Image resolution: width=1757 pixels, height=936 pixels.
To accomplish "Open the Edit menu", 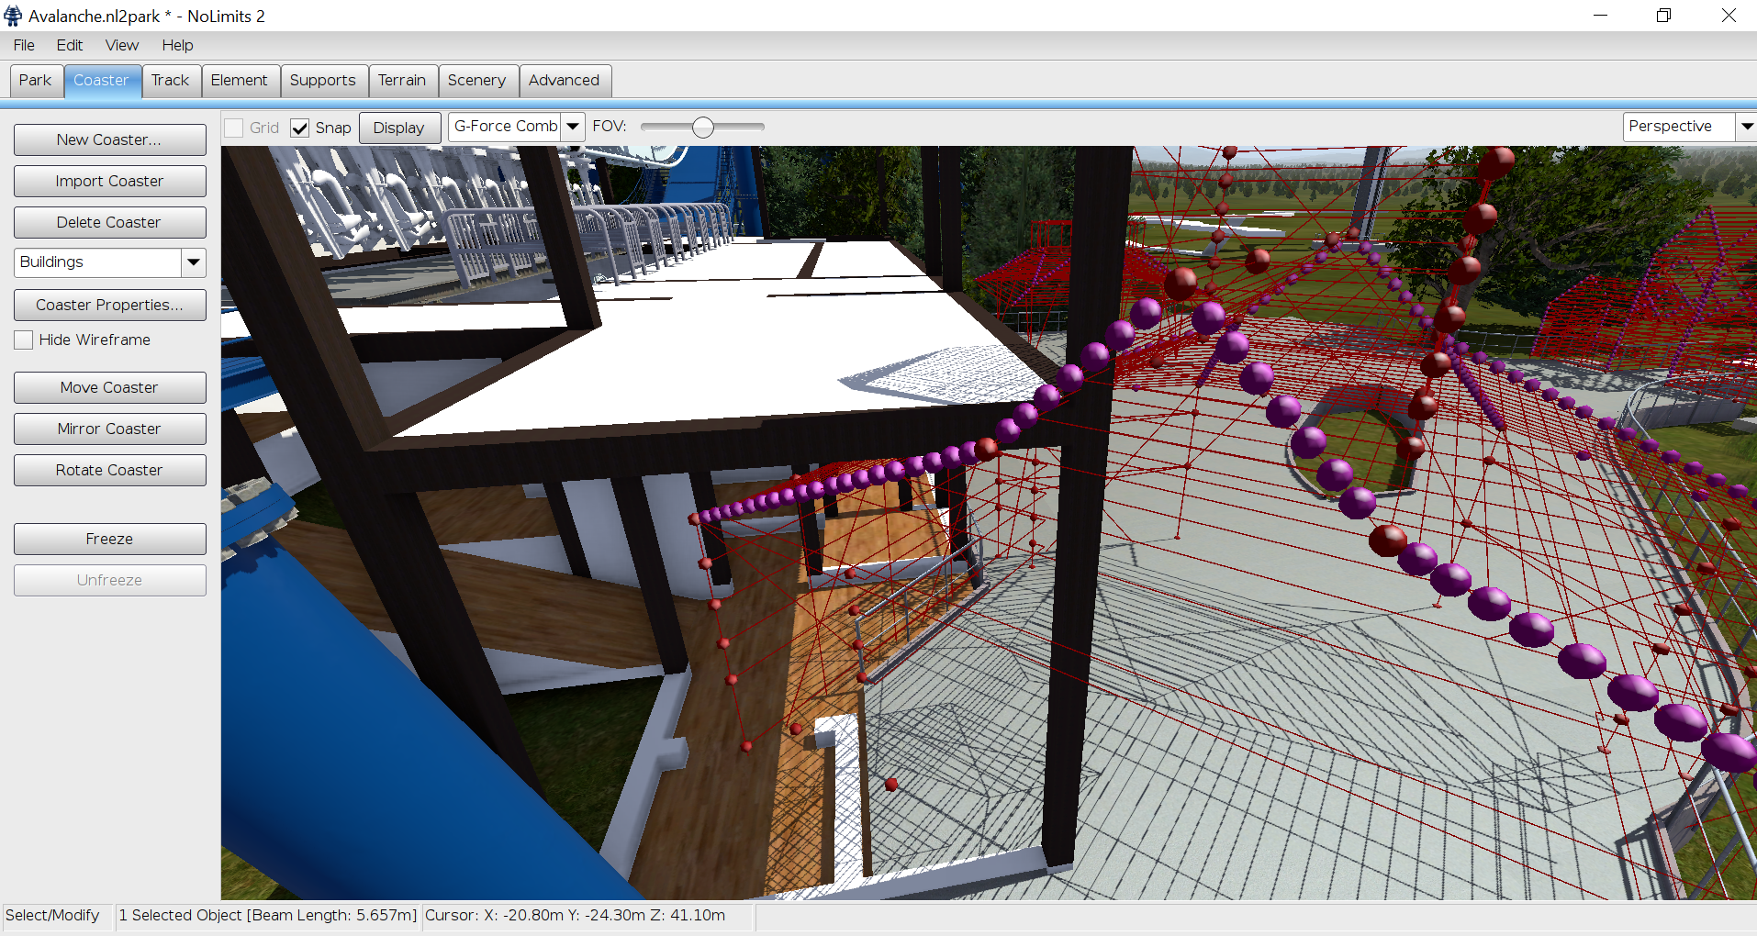I will pyautogui.click(x=69, y=45).
